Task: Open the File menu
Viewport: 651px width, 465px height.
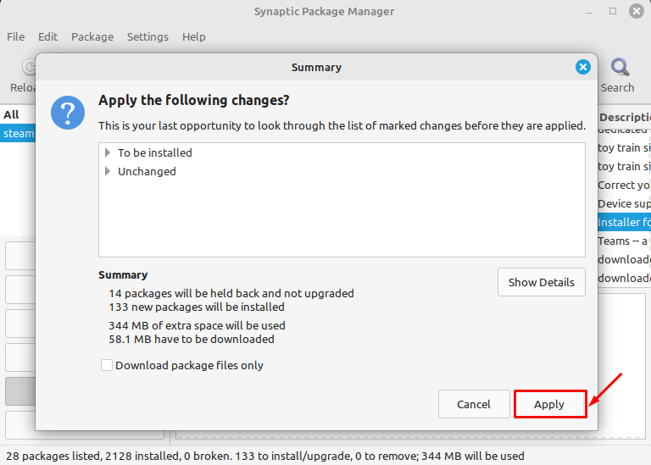Action: coord(16,36)
